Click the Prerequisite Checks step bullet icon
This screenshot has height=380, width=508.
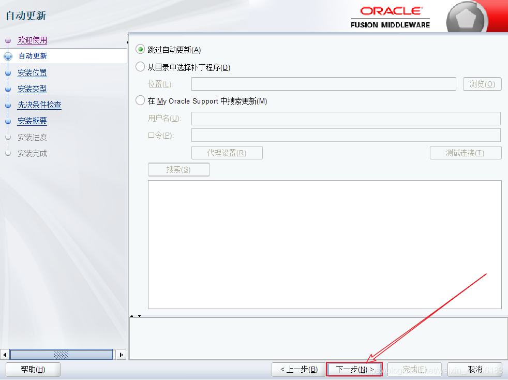click(8, 105)
